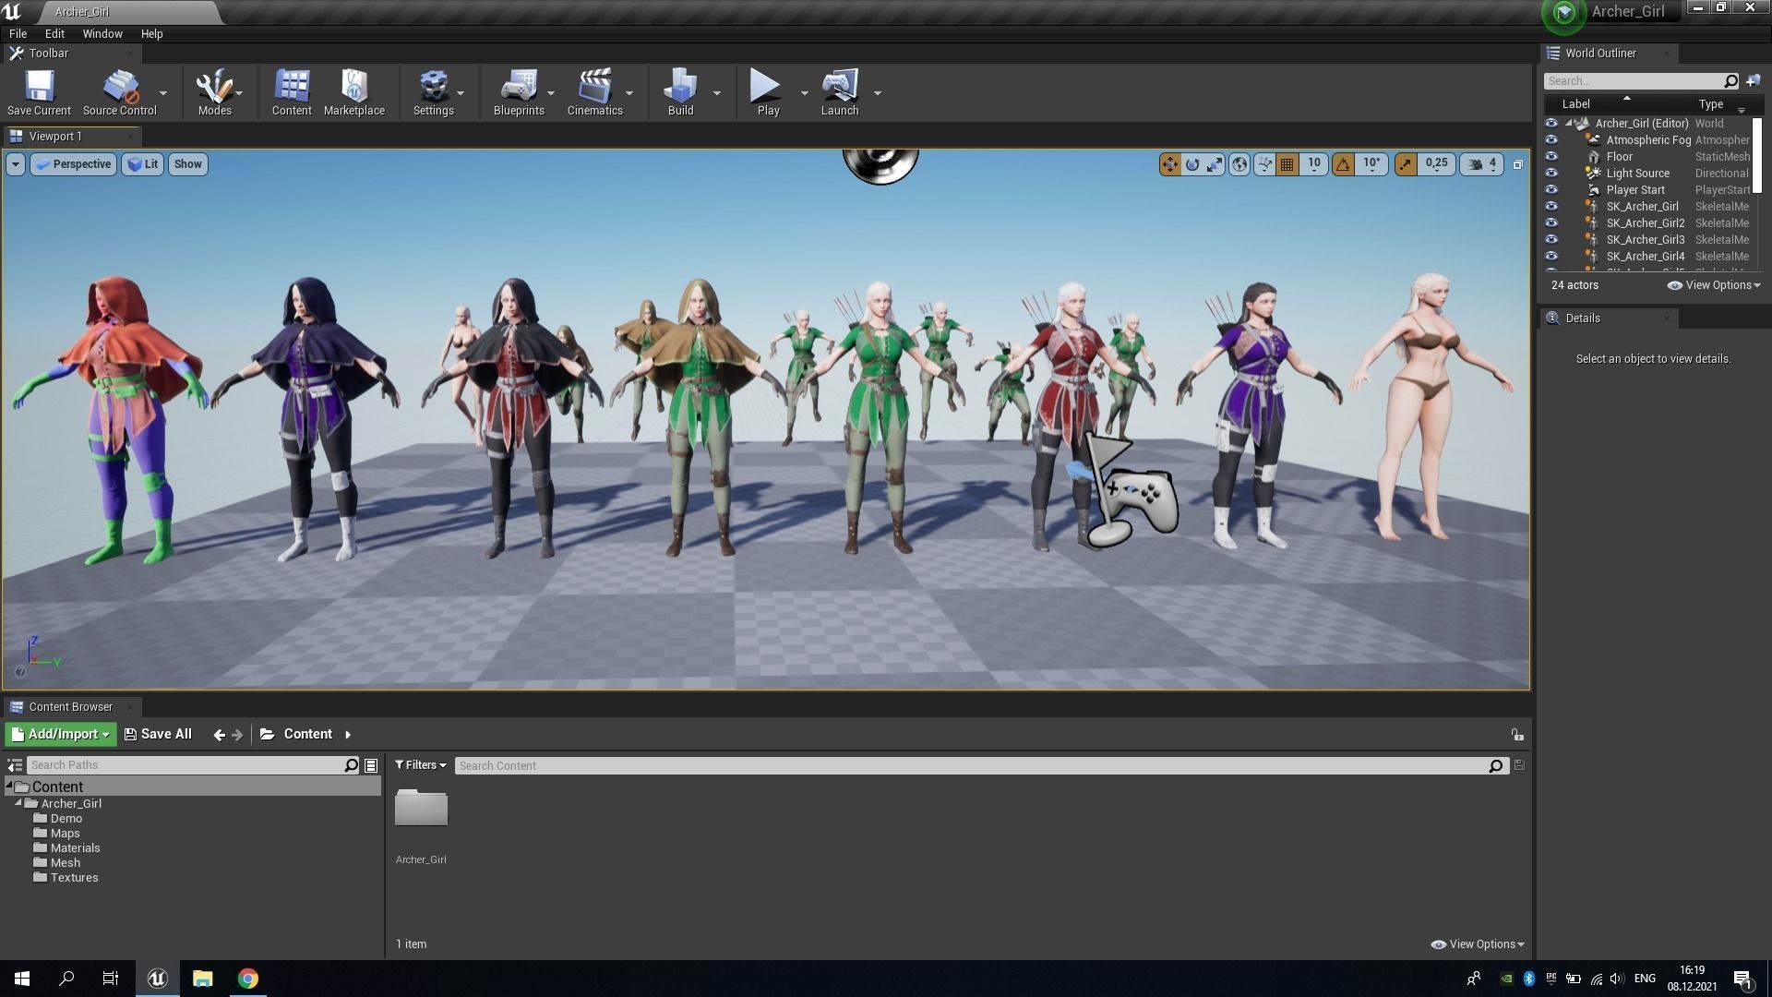Open the Window menu
The height and width of the screenshot is (997, 1772).
pyautogui.click(x=102, y=33)
